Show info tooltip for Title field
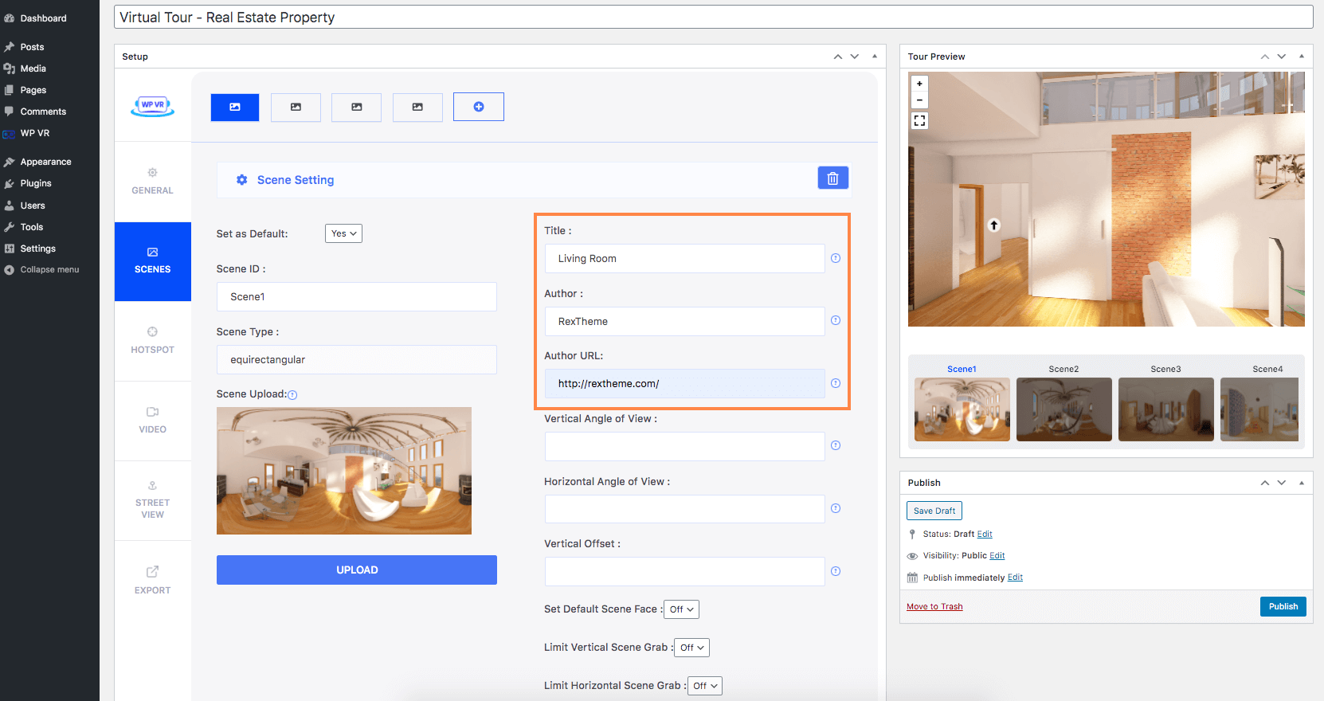This screenshot has width=1324, height=701. [836, 258]
